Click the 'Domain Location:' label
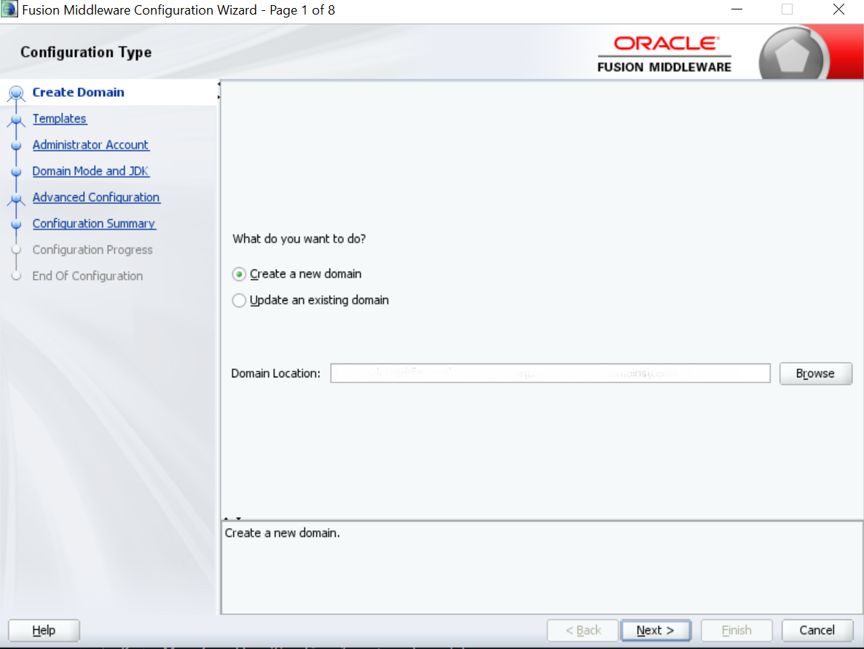This screenshot has height=649, width=864. [275, 374]
